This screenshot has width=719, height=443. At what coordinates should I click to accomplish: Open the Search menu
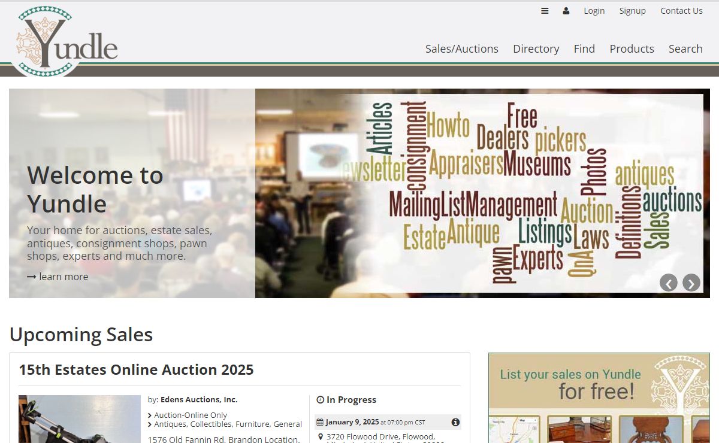coord(685,49)
